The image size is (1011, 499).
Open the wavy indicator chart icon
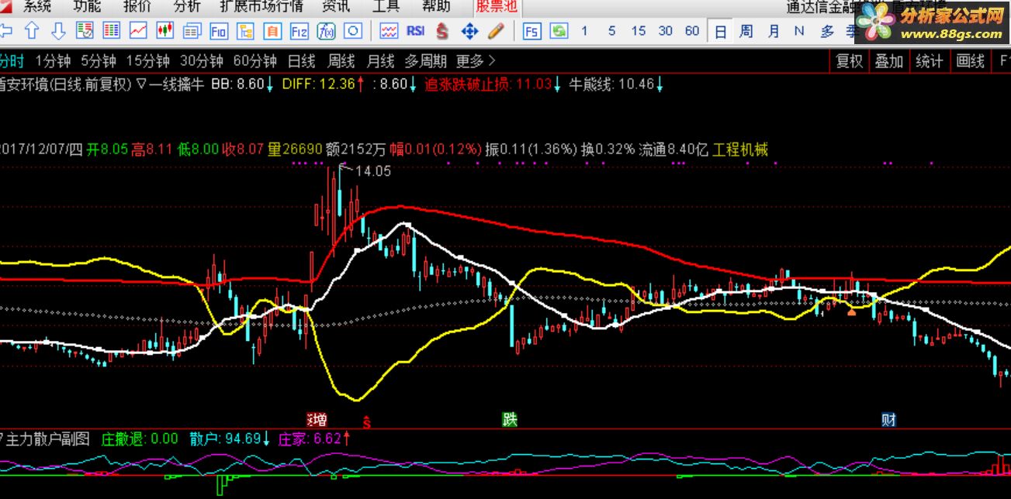389,31
